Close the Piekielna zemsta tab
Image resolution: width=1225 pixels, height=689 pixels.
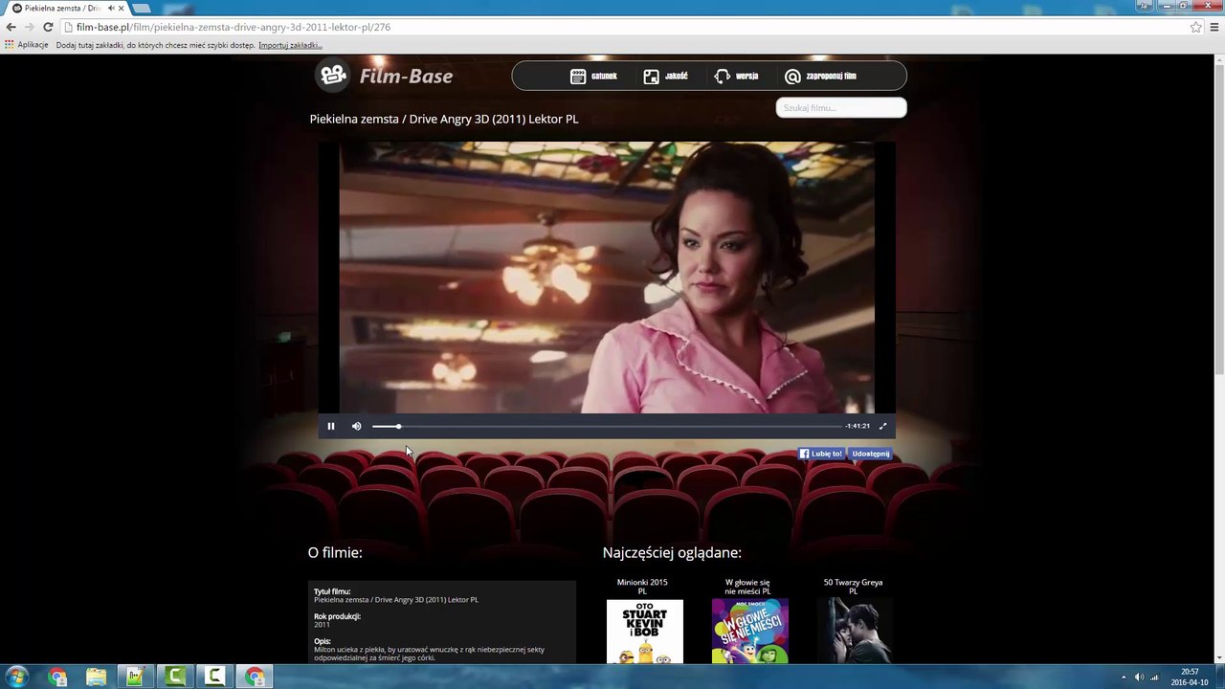click(x=121, y=8)
